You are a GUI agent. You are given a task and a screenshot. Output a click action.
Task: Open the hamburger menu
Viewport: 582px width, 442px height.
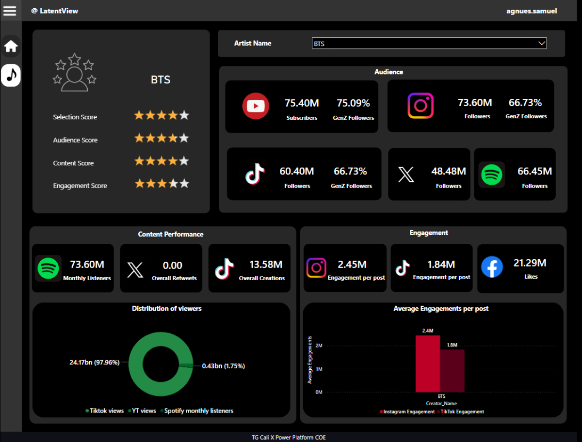click(10, 10)
